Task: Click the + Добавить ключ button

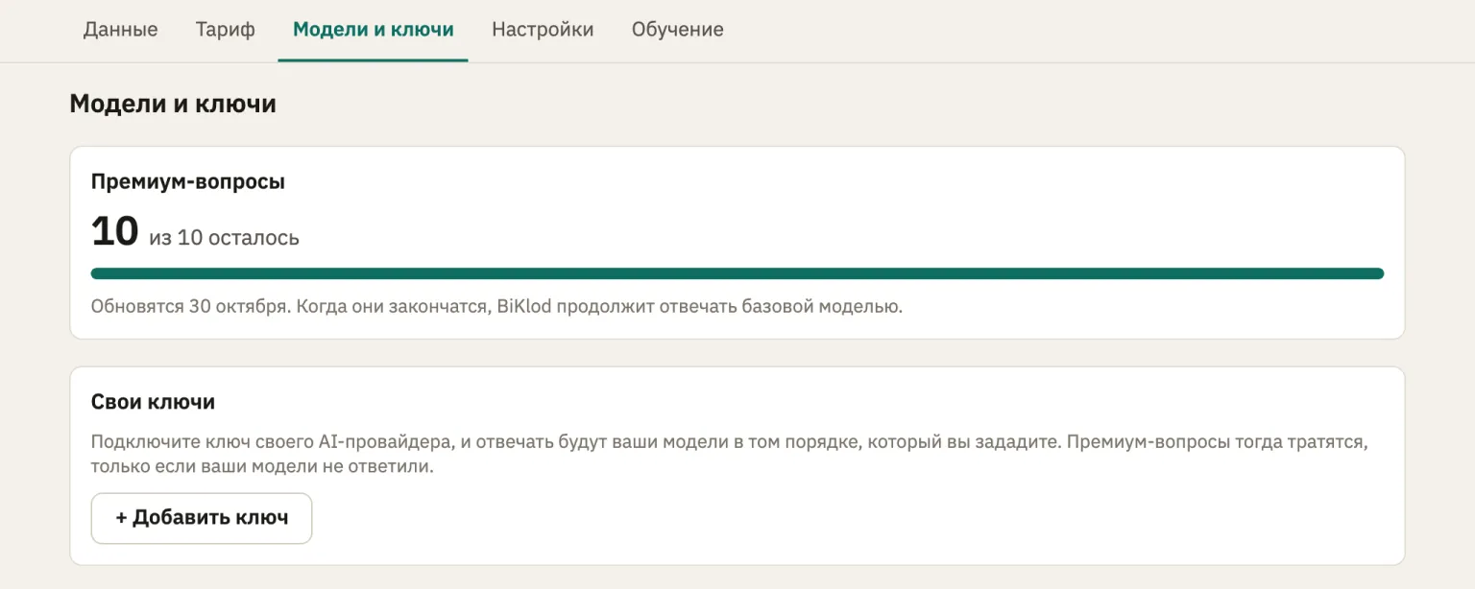Action: coord(202,518)
